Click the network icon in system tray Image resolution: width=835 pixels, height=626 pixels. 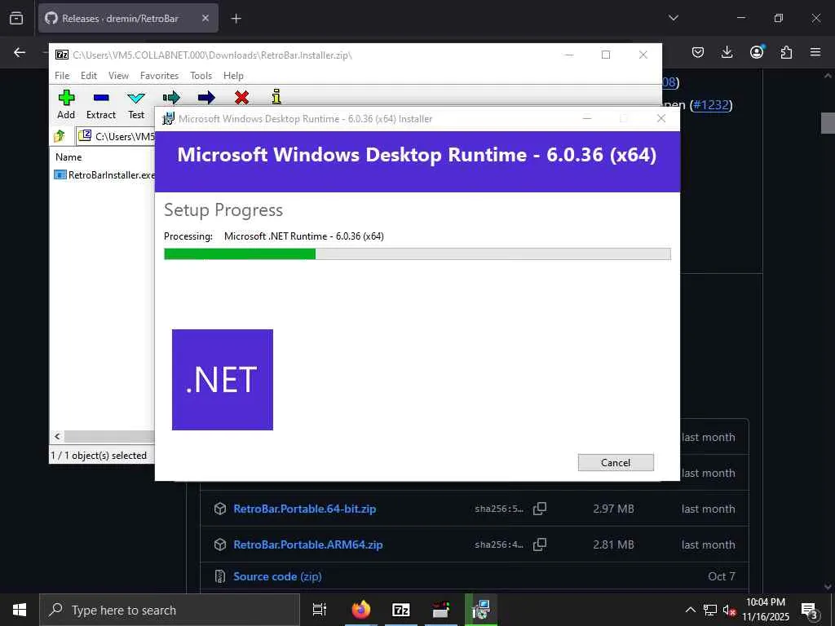coord(710,610)
